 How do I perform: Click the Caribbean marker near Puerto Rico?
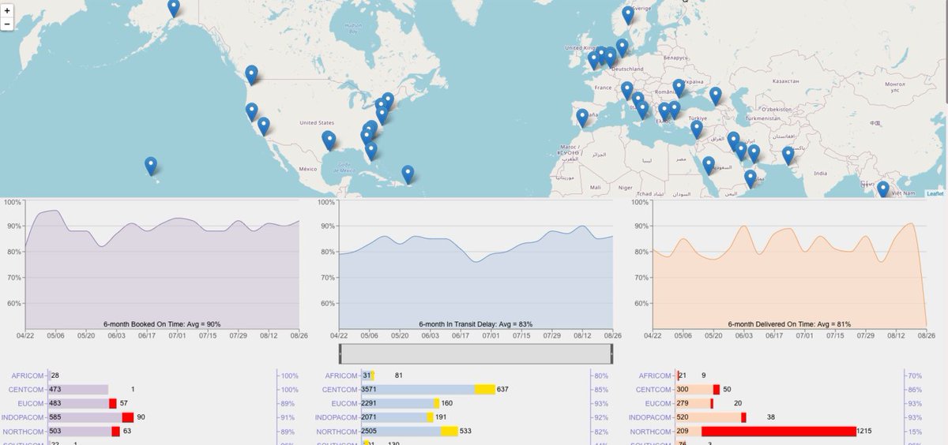[x=408, y=174]
